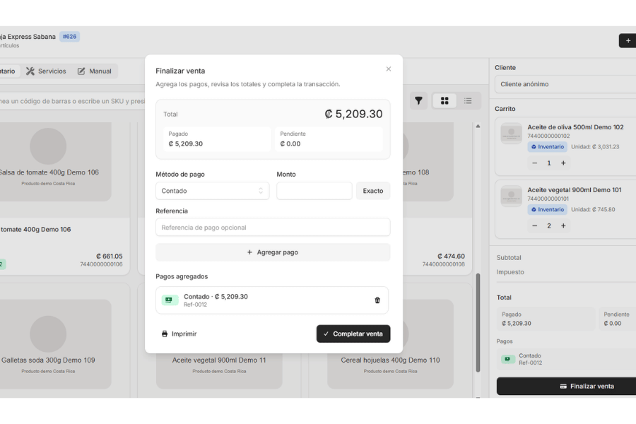Increase quantity of Aceite de oliva 500ml
This screenshot has width=636, height=424.
(x=563, y=163)
